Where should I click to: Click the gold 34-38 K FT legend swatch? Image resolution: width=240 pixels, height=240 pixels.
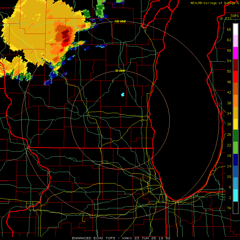click(x=235, y=113)
